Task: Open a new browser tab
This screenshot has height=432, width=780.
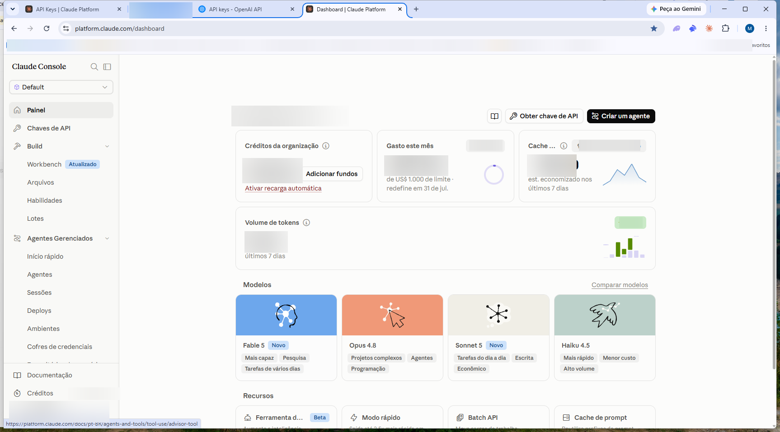Action: pyautogui.click(x=416, y=9)
